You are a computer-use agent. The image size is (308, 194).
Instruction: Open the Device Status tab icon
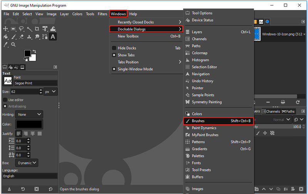[x=10, y=67]
